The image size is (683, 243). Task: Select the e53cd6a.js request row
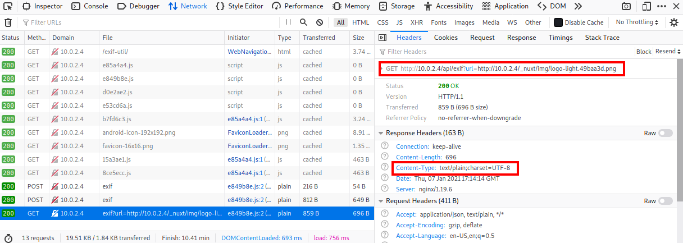(x=187, y=106)
